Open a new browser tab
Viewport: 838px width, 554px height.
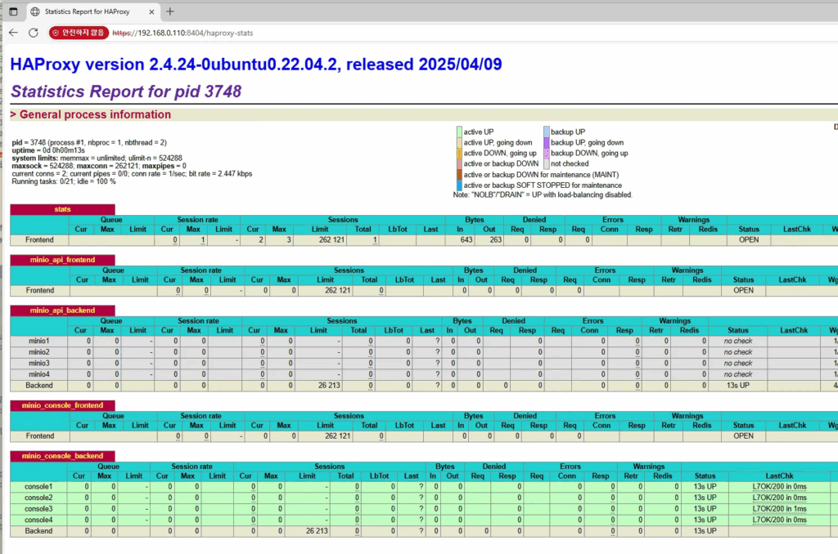tap(170, 11)
